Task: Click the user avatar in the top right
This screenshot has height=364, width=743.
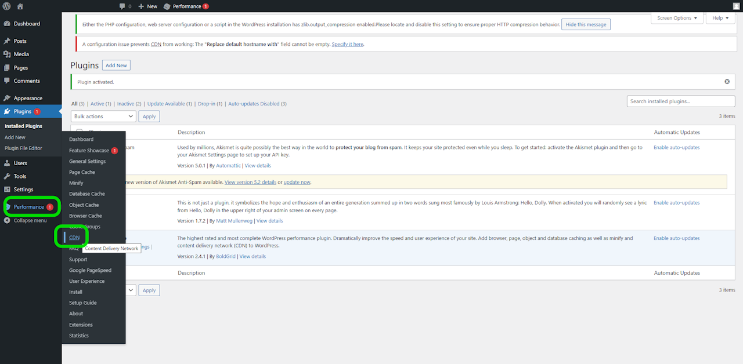Action: point(736,6)
